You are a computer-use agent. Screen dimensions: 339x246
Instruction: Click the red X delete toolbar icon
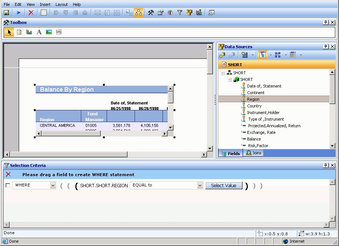click(31, 13)
